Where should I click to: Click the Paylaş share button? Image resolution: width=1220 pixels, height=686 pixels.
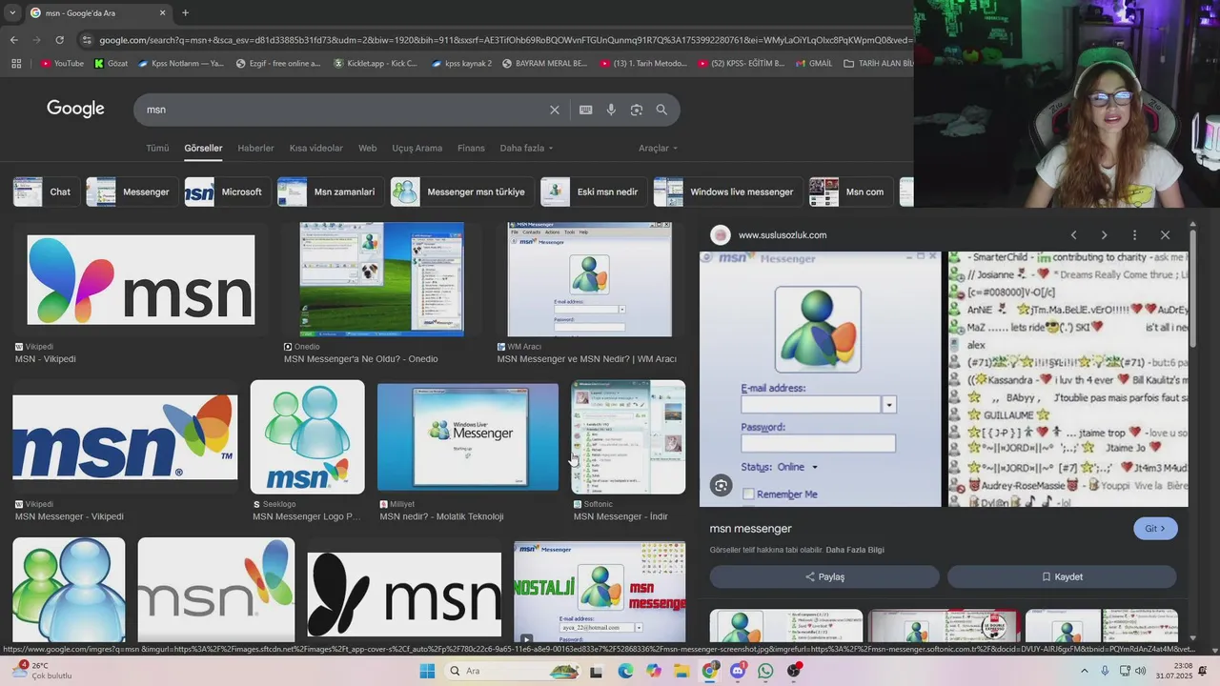(x=824, y=576)
